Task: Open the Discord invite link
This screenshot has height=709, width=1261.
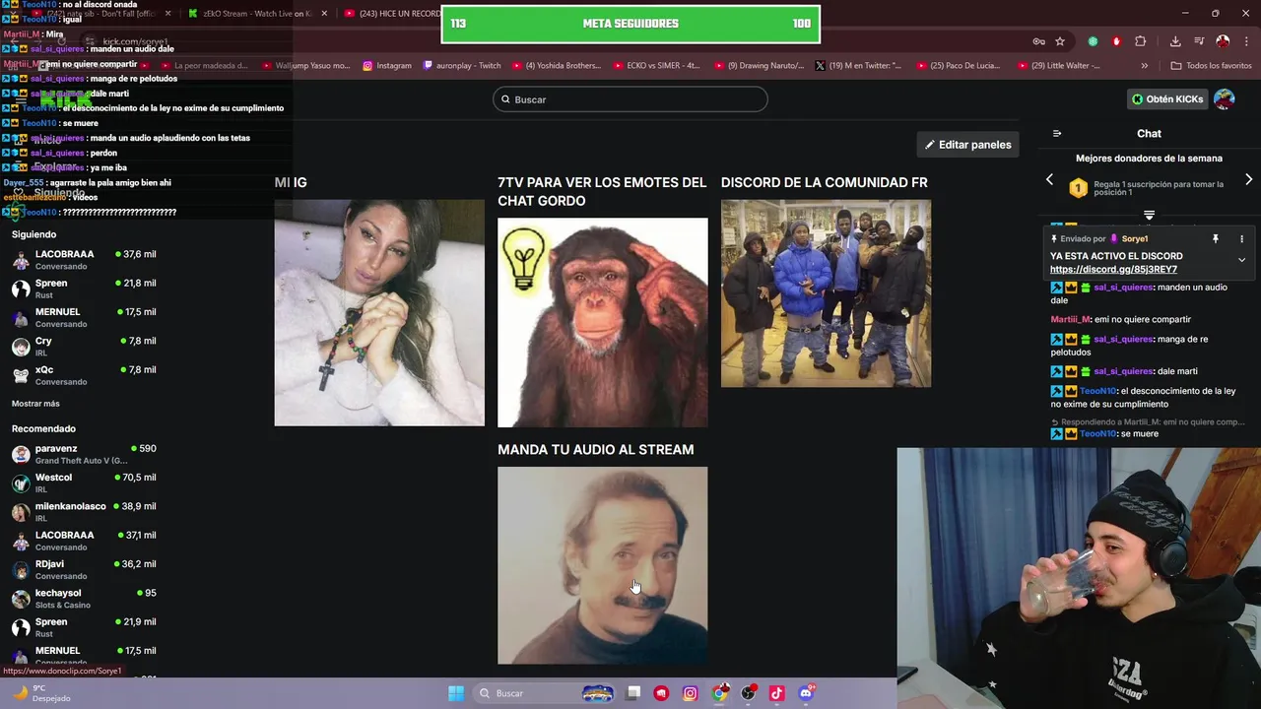Action: (x=1113, y=270)
